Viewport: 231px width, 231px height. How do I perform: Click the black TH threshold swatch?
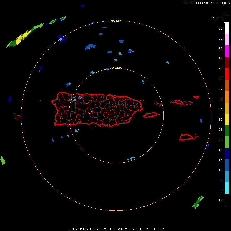[227, 200]
